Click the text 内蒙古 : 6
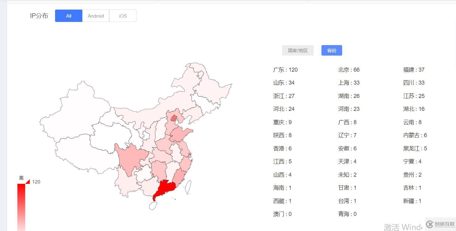Viewport: 456px width, 231px height. pos(415,135)
